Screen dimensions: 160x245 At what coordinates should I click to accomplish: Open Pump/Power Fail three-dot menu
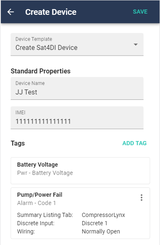[x=141, y=198]
